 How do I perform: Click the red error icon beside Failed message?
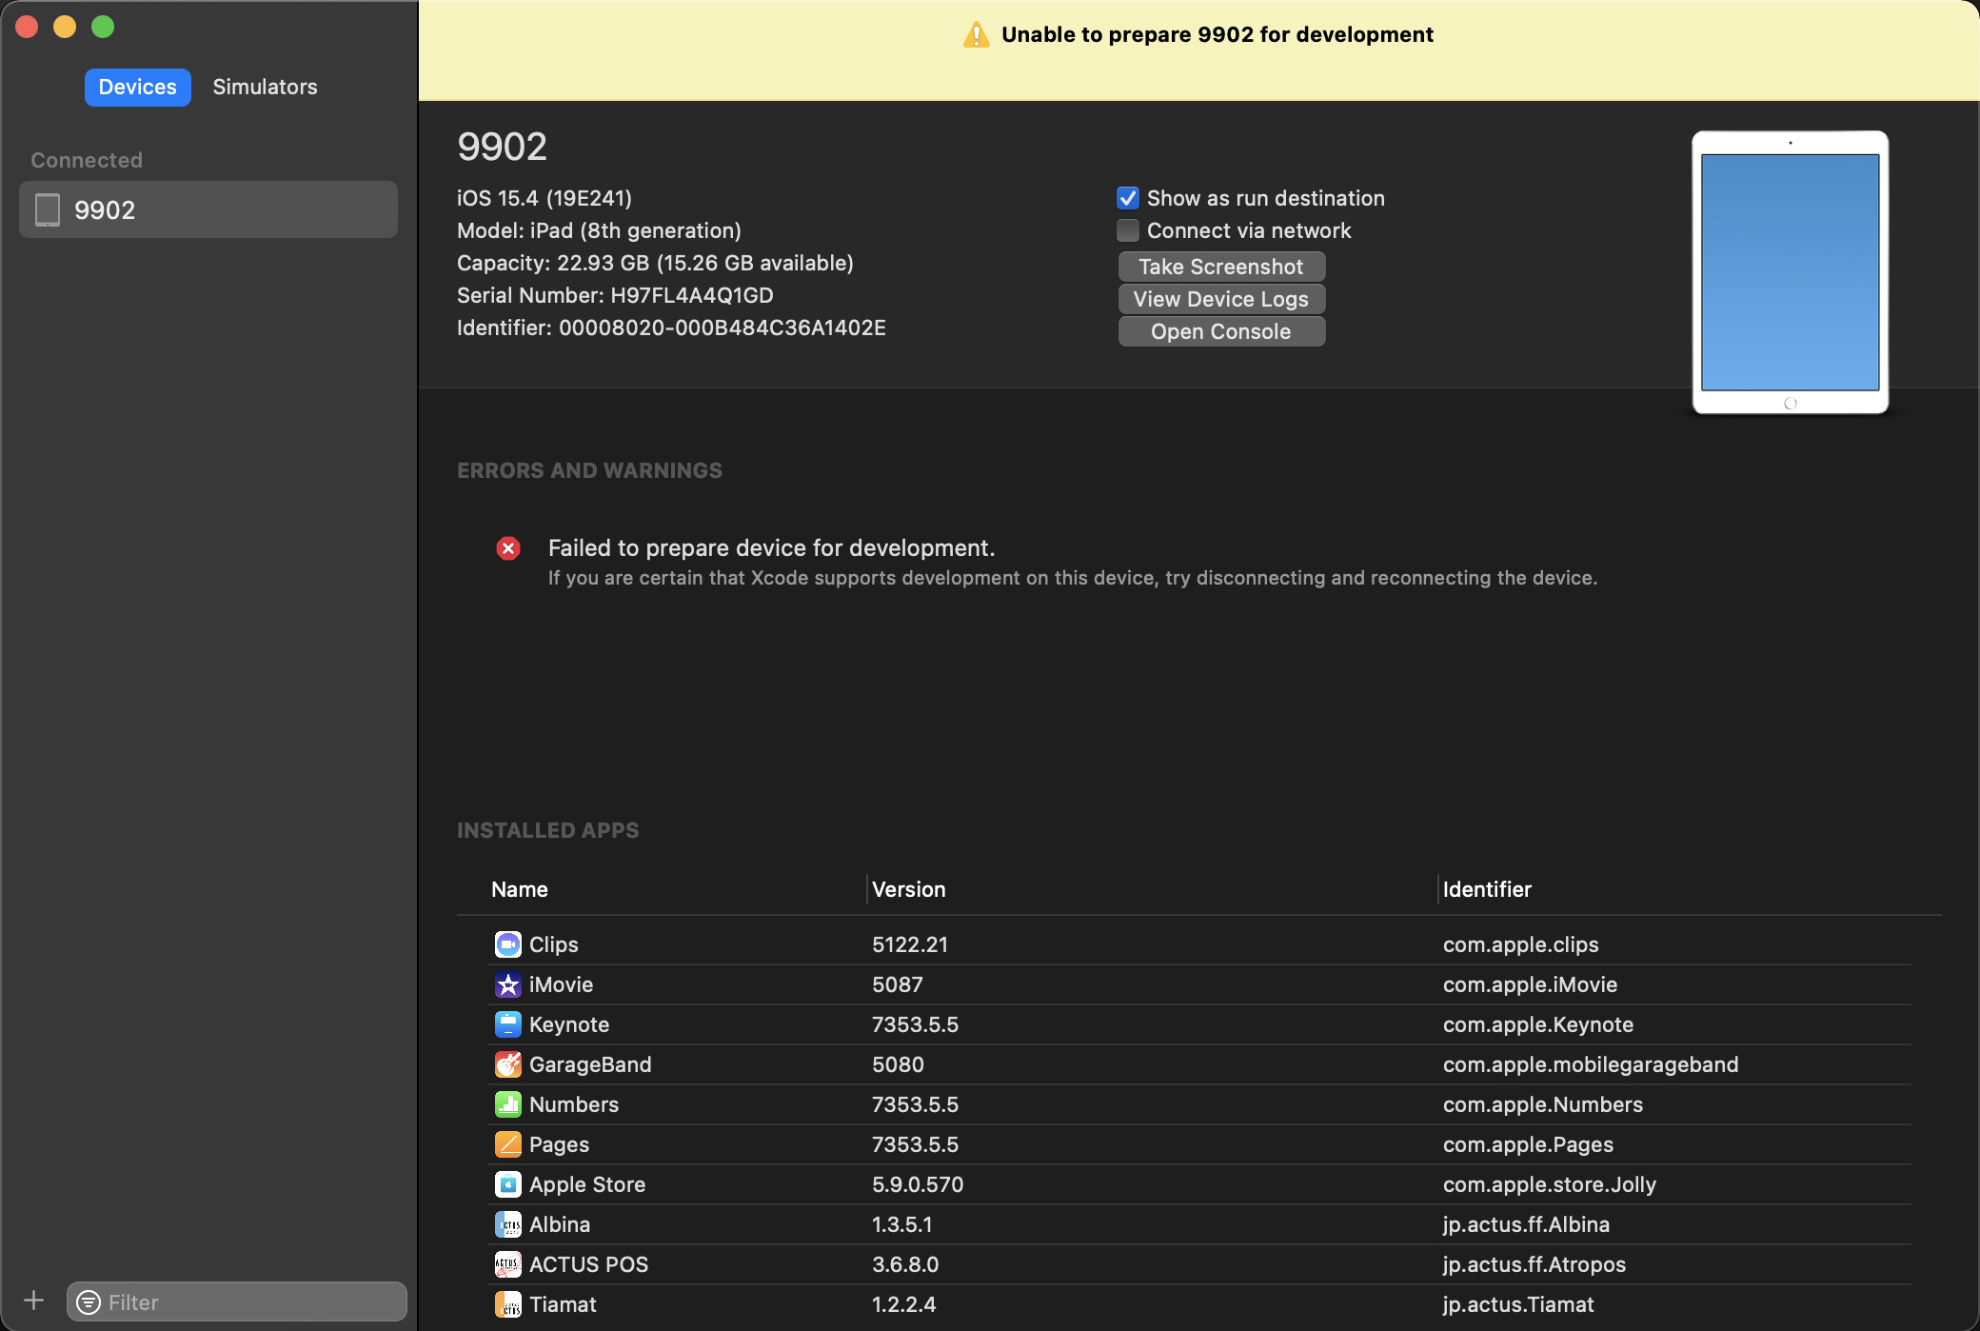[508, 548]
